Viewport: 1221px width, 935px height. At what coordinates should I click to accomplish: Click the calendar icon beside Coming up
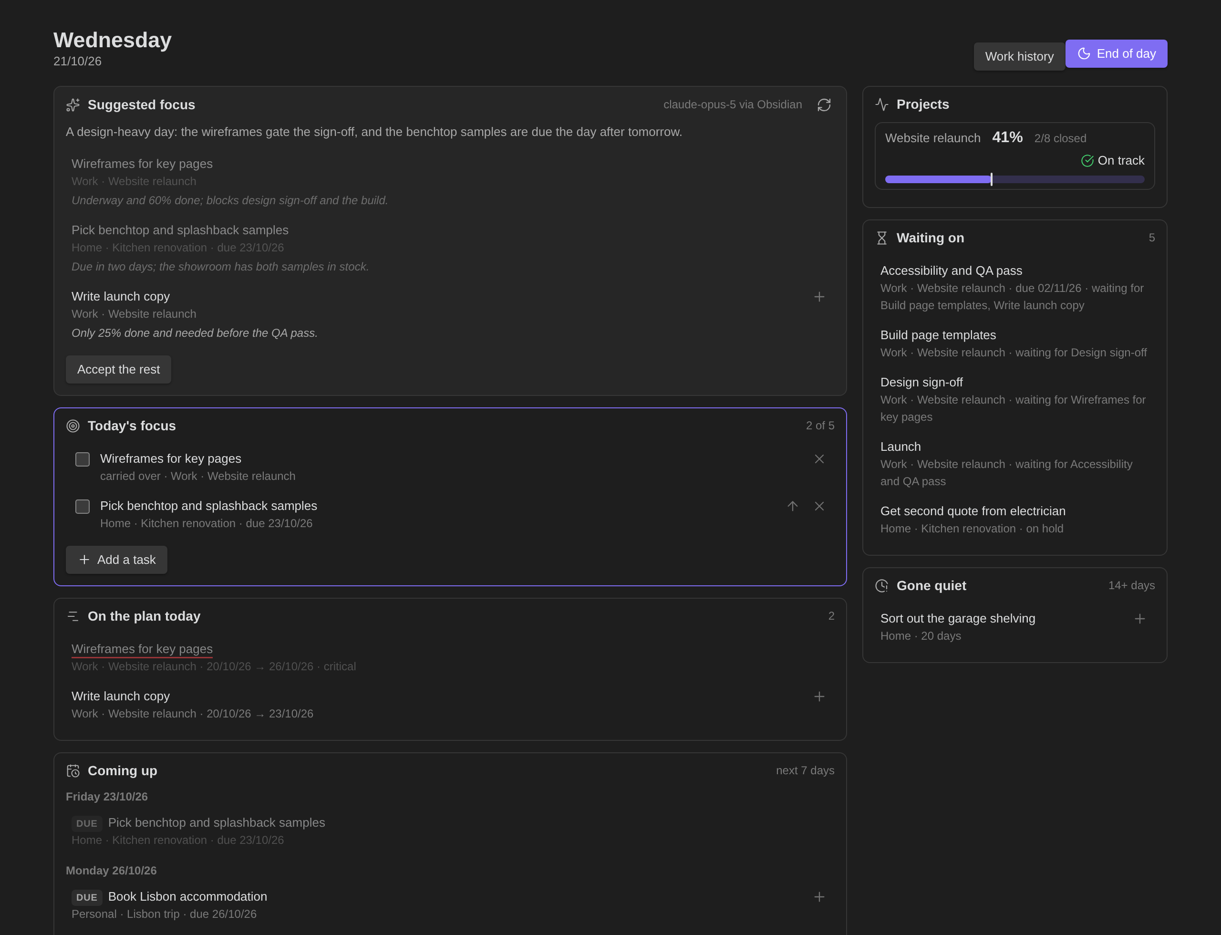coord(73,771)
